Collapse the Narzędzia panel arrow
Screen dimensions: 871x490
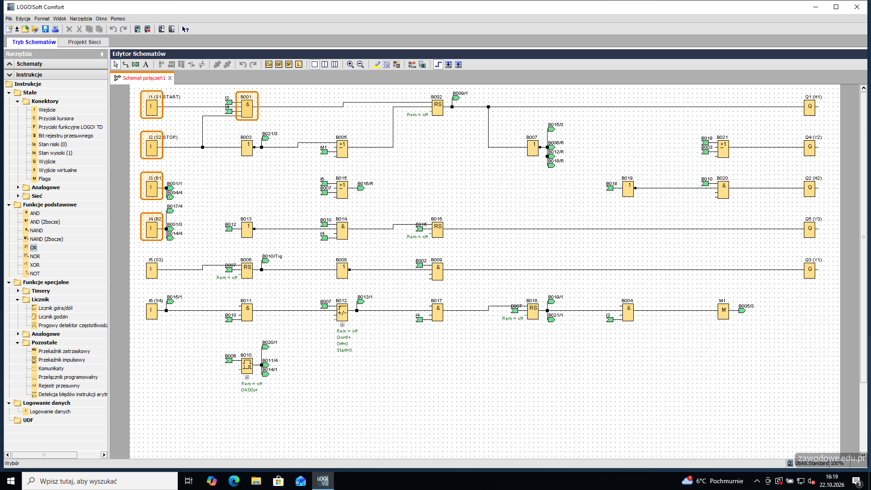[x=102, y=54]
